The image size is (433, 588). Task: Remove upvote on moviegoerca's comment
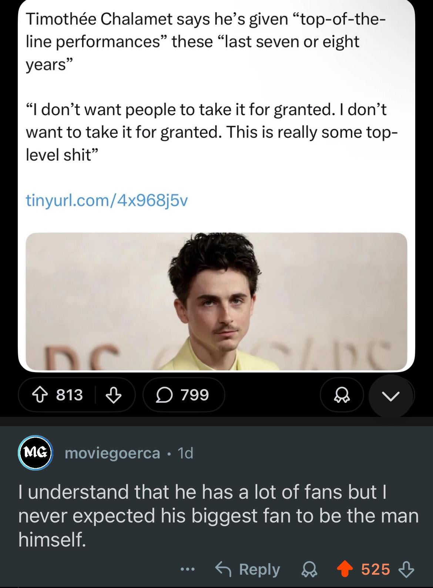(x=344, y=569)
